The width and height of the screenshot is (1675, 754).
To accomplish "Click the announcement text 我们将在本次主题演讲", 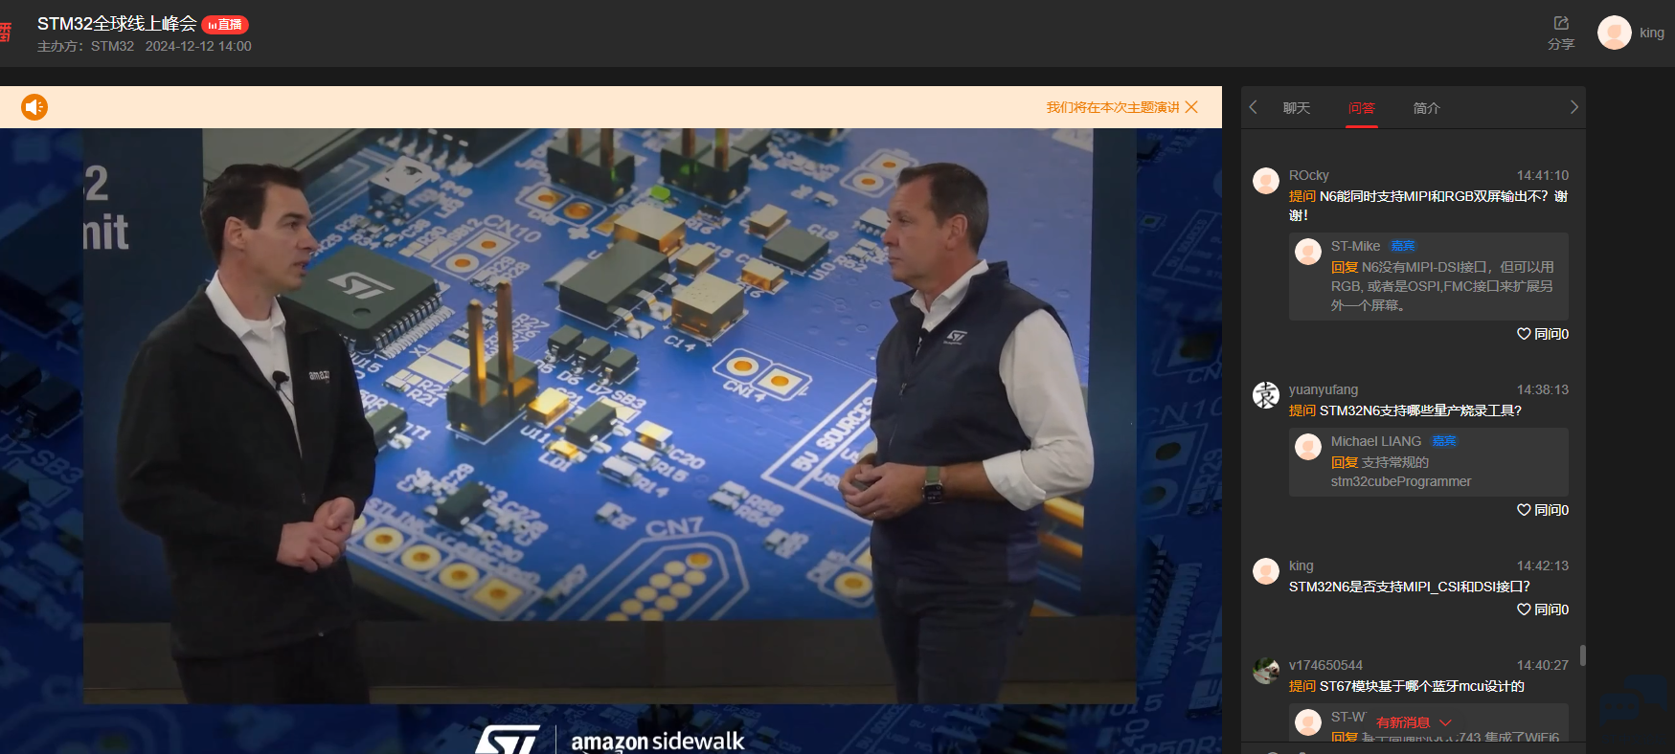I will 1113,107.
